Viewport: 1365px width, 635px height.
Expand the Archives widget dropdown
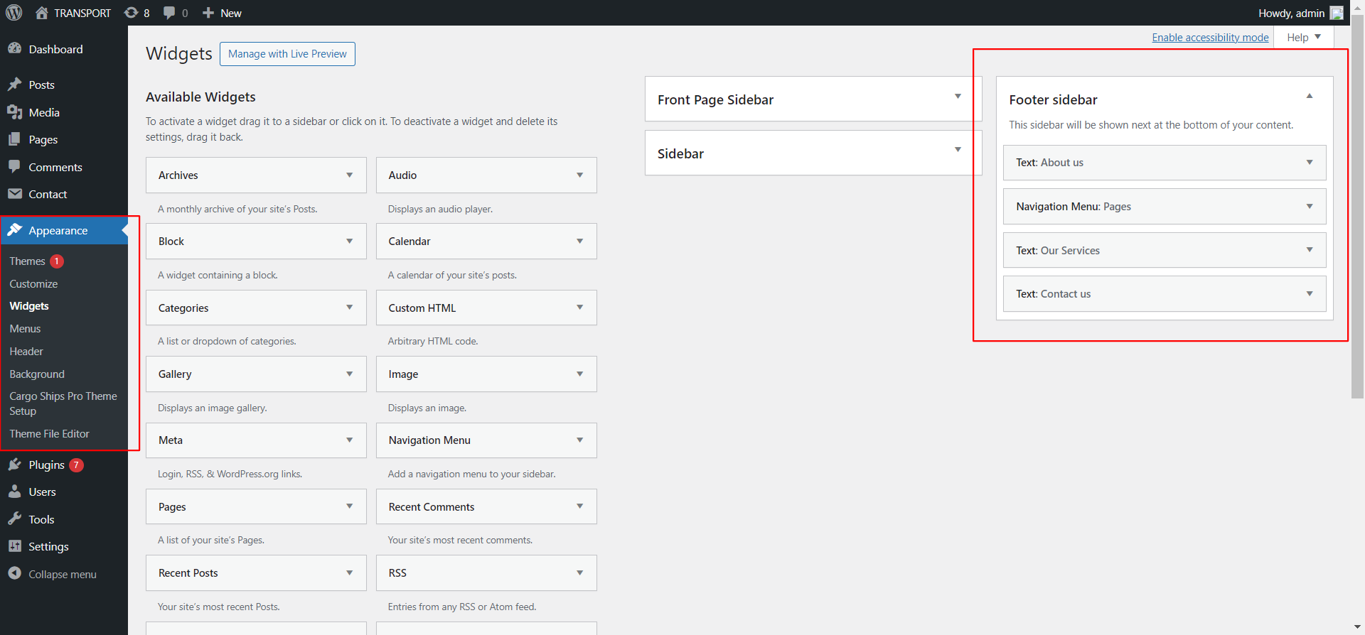[349, 175]
